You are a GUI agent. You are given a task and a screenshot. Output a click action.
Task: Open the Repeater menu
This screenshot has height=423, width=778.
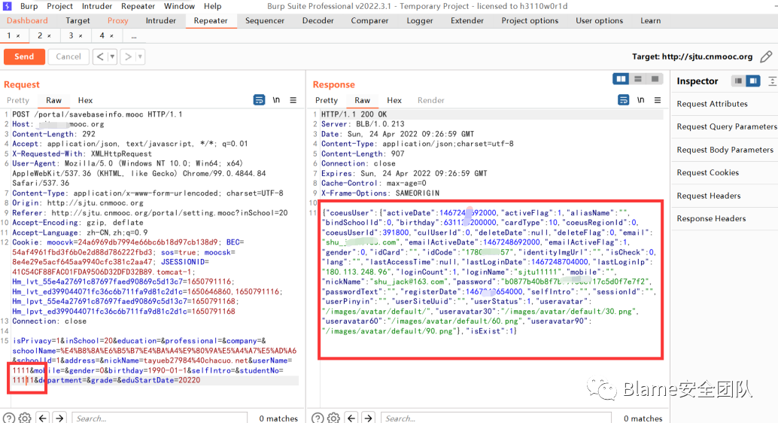click(x=138, y=6)
